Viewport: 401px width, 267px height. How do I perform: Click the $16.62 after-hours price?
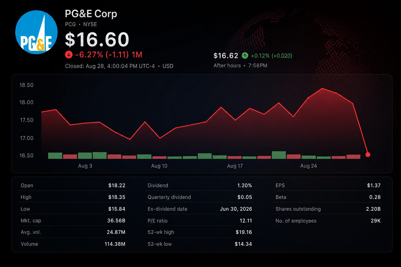tap(226, 56)
